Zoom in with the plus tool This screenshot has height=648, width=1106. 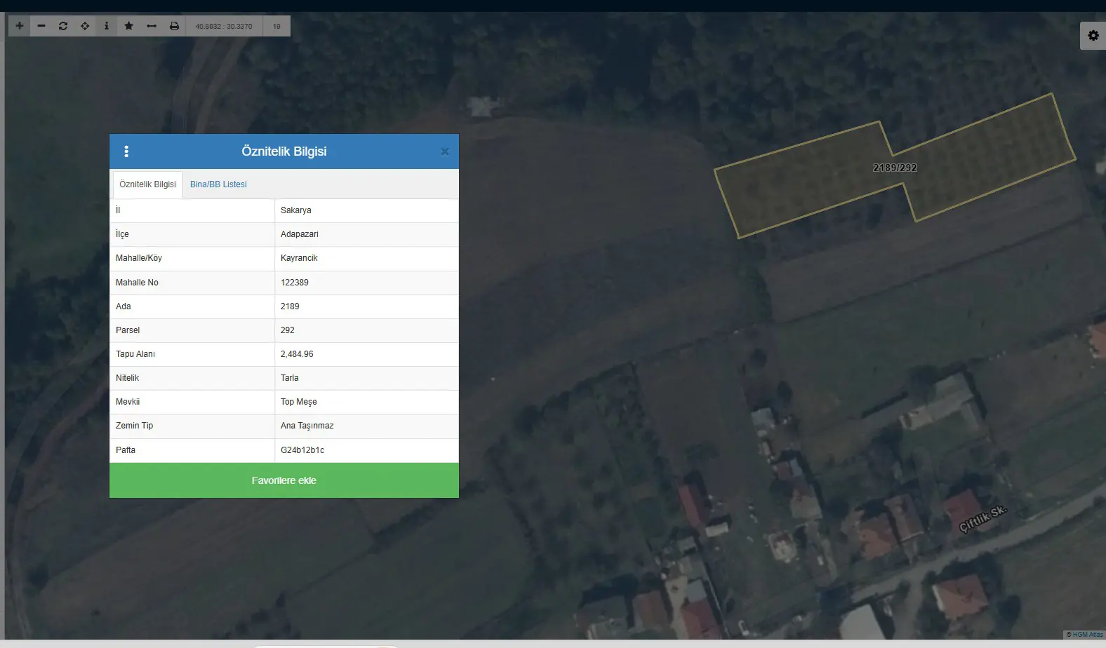pos(20,26)
